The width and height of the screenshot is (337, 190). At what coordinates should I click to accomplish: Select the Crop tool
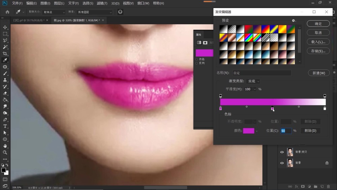coord(5,54)
